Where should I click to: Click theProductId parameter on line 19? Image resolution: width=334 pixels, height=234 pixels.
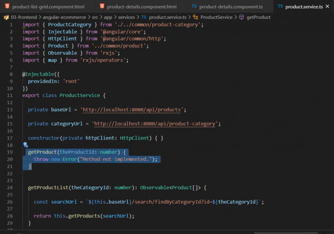(x=77, y=152)
